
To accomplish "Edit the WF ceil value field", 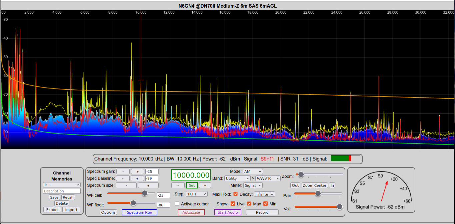I will pyautogui.click(x=163, y=195).
